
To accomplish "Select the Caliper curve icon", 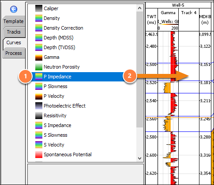I will click(39, 8).
